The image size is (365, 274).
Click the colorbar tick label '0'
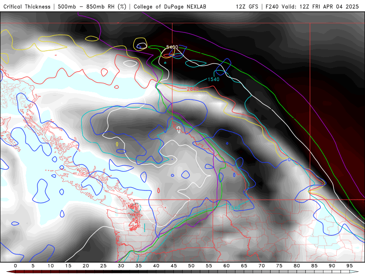(16, 266)
